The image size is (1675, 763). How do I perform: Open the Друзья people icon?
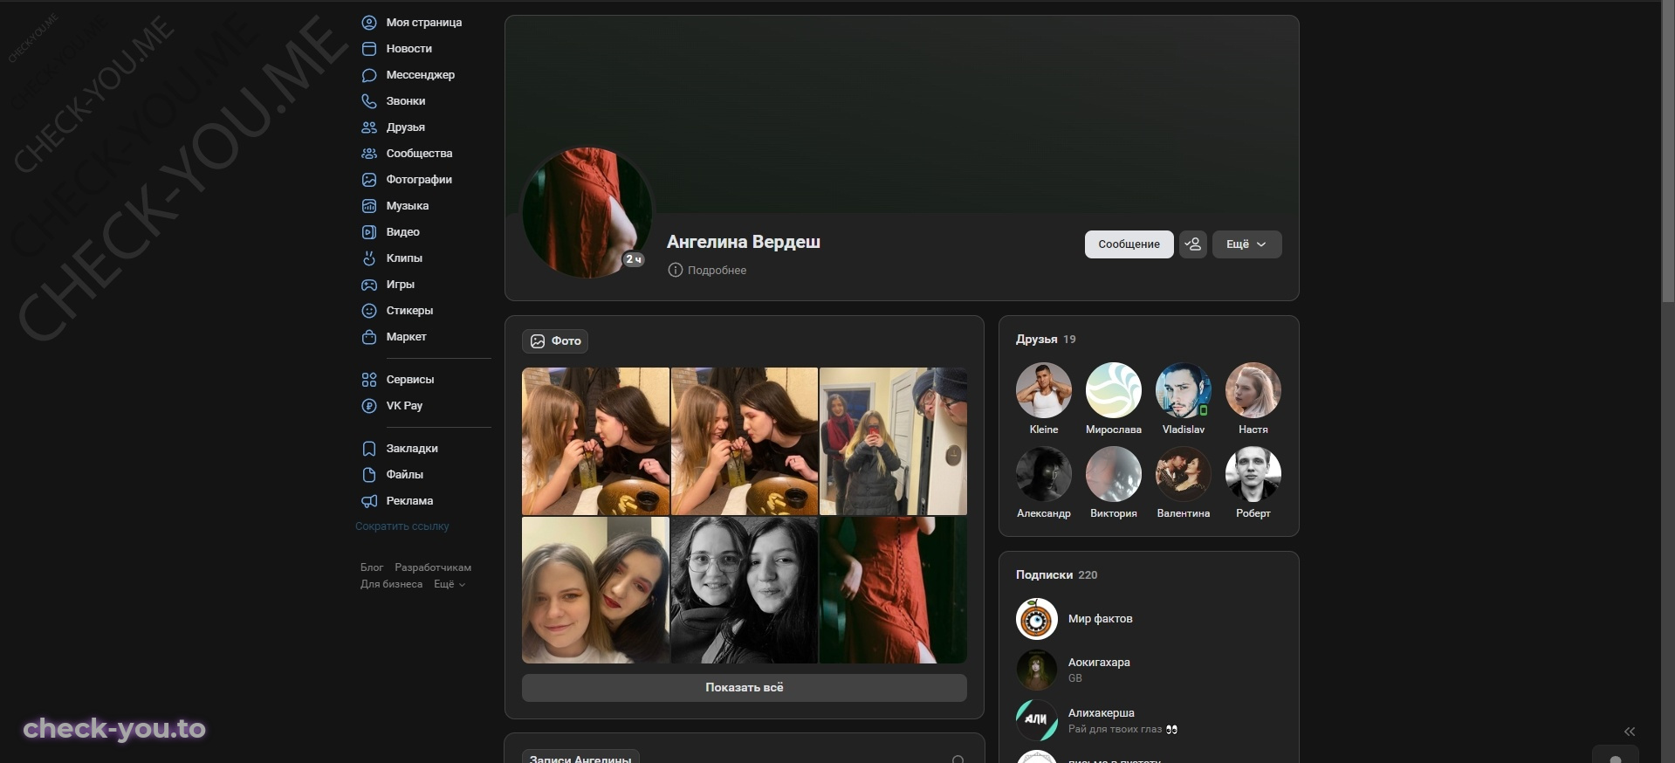pos(369,127)
